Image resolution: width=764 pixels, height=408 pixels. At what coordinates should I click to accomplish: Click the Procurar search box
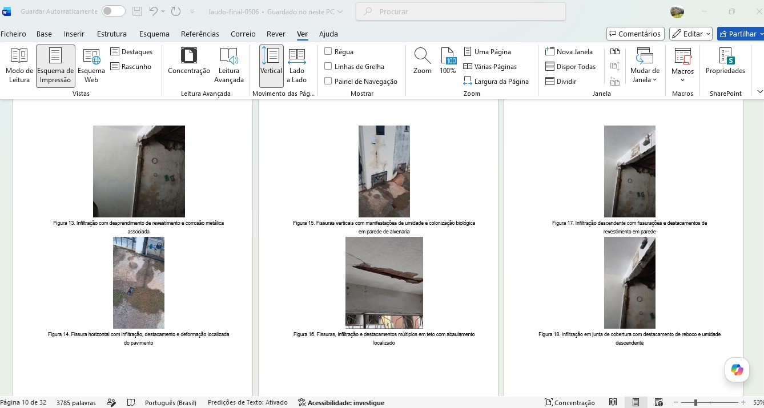460,11
